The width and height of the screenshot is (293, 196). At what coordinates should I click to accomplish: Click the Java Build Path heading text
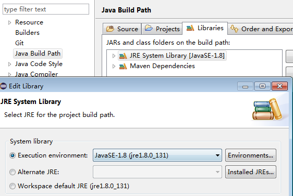click(x=126, y=10)
